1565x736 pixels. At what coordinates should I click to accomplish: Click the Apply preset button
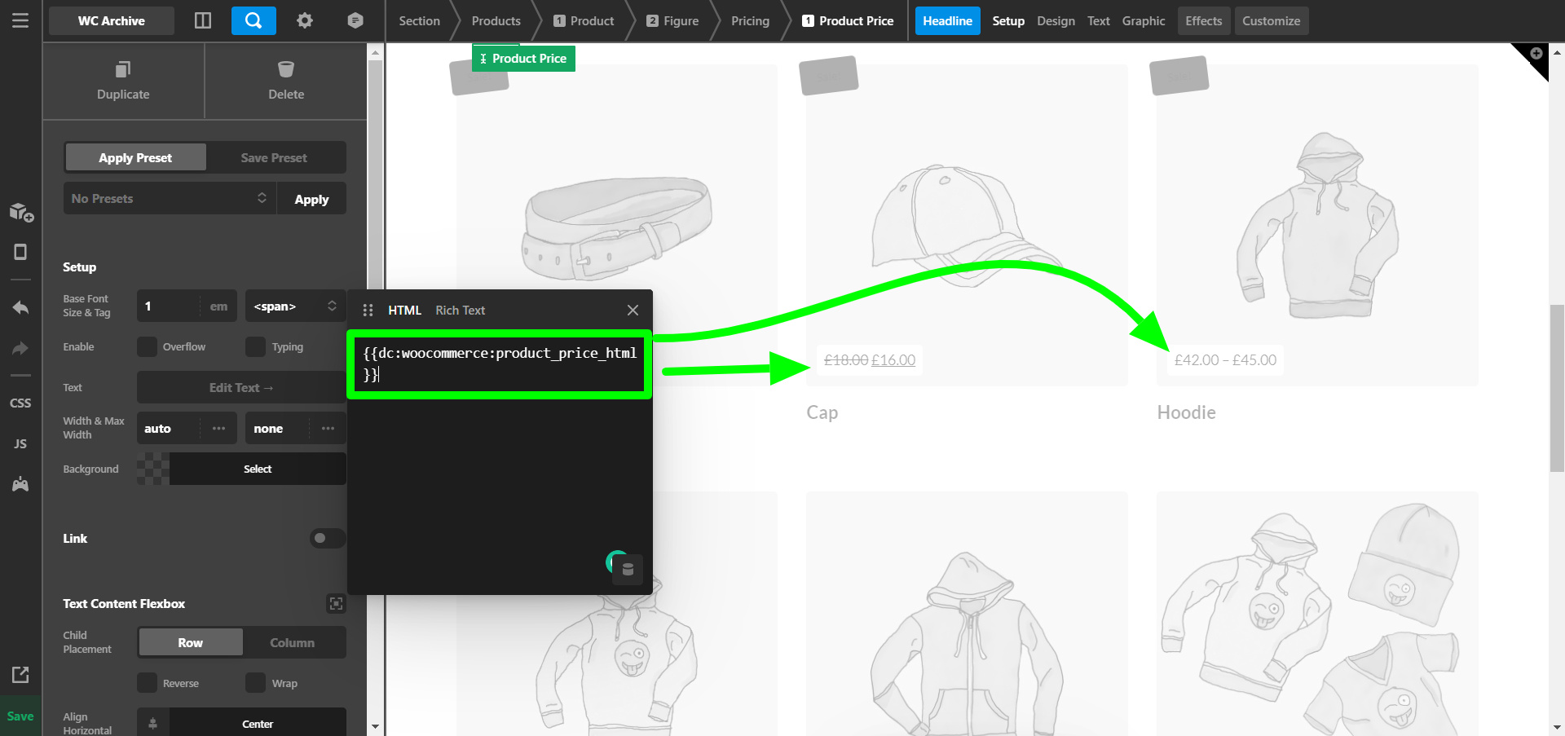pos(311,198)
